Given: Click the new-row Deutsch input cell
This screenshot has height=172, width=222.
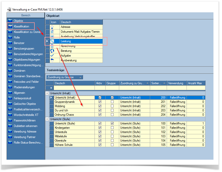Looking at the screenshot, I should point(74,88).
